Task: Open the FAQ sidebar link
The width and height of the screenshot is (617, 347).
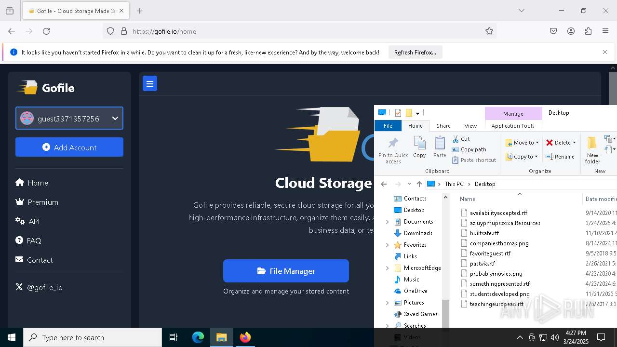Action: [28, 240]
